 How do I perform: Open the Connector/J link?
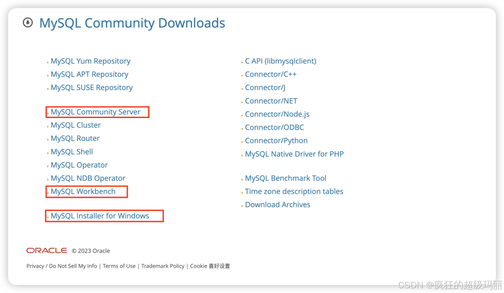[x=265, y=87]
